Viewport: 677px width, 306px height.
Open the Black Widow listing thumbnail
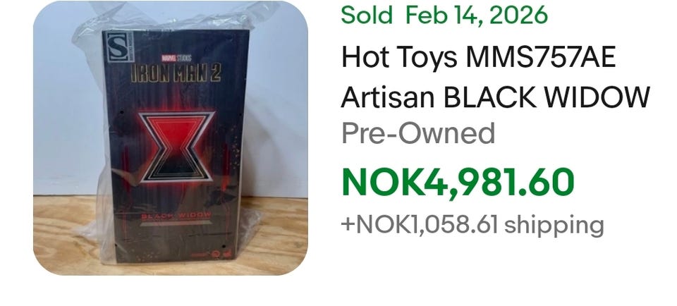coord(170,137)
